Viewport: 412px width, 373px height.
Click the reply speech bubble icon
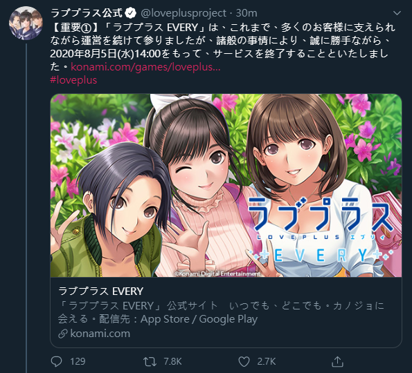coord(56,361)
